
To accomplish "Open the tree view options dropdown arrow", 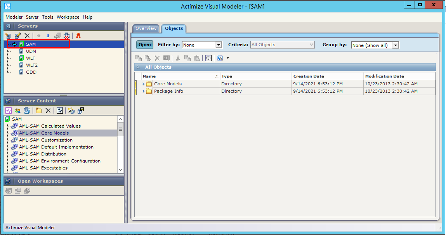I will click(227, 58).
